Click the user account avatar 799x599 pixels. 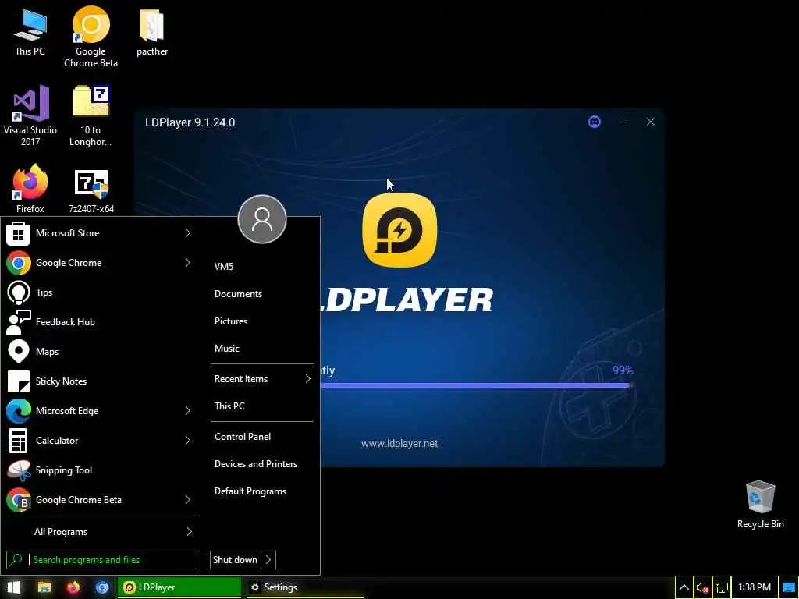click(262, 219)
